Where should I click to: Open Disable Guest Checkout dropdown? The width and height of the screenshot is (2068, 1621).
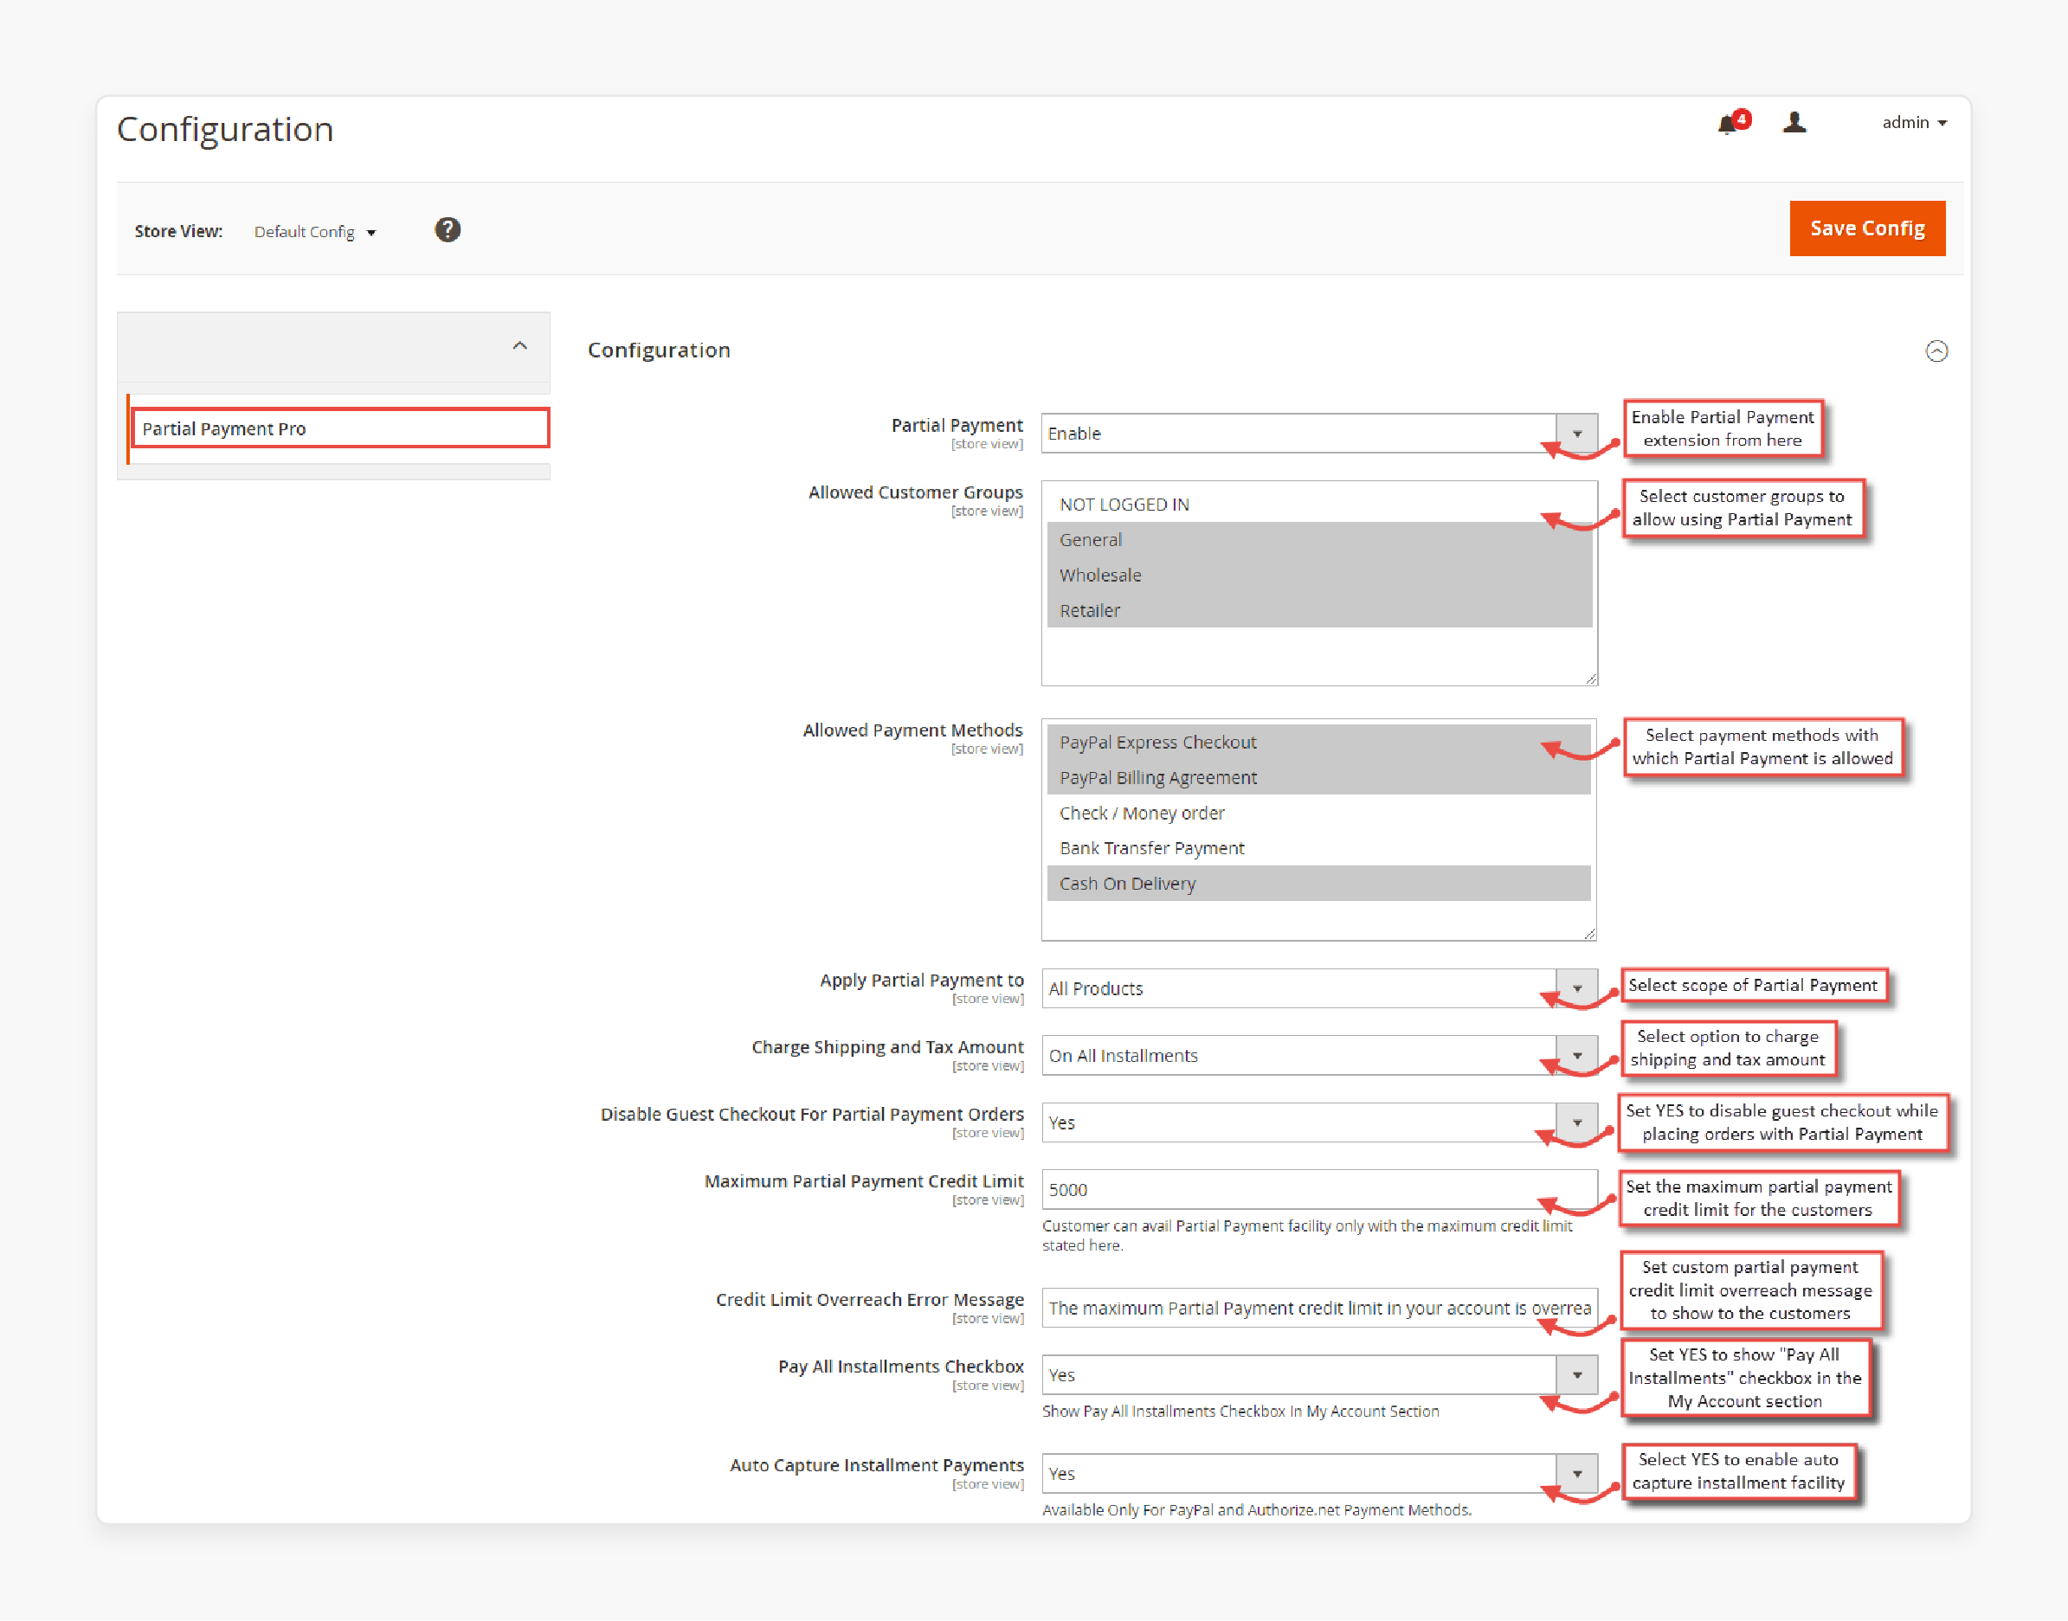1318,1122
